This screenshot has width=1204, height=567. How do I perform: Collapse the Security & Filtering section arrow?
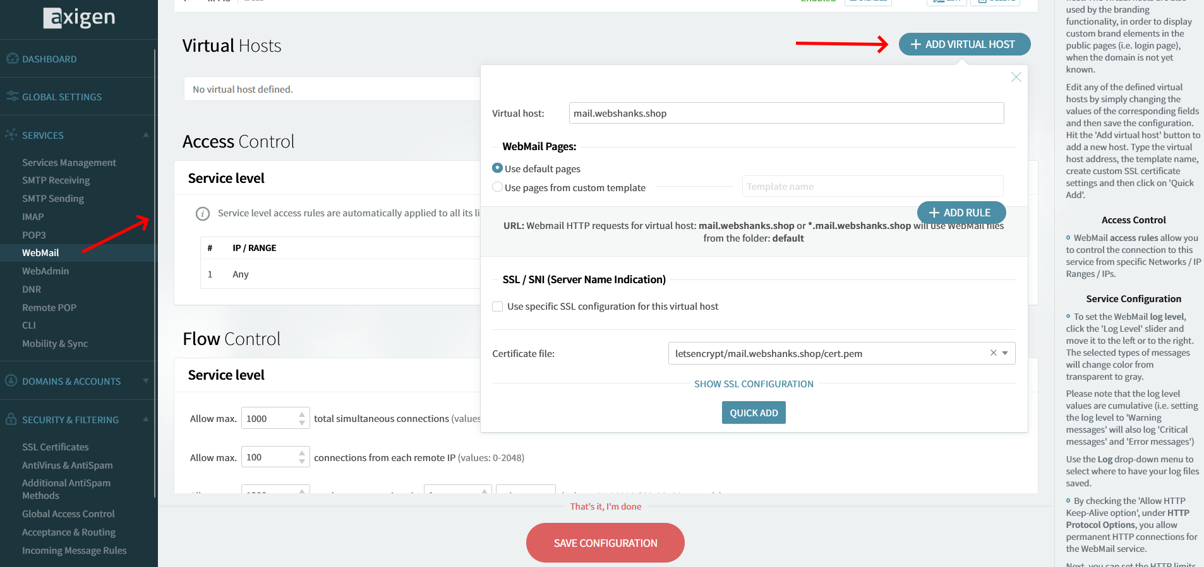146,419
